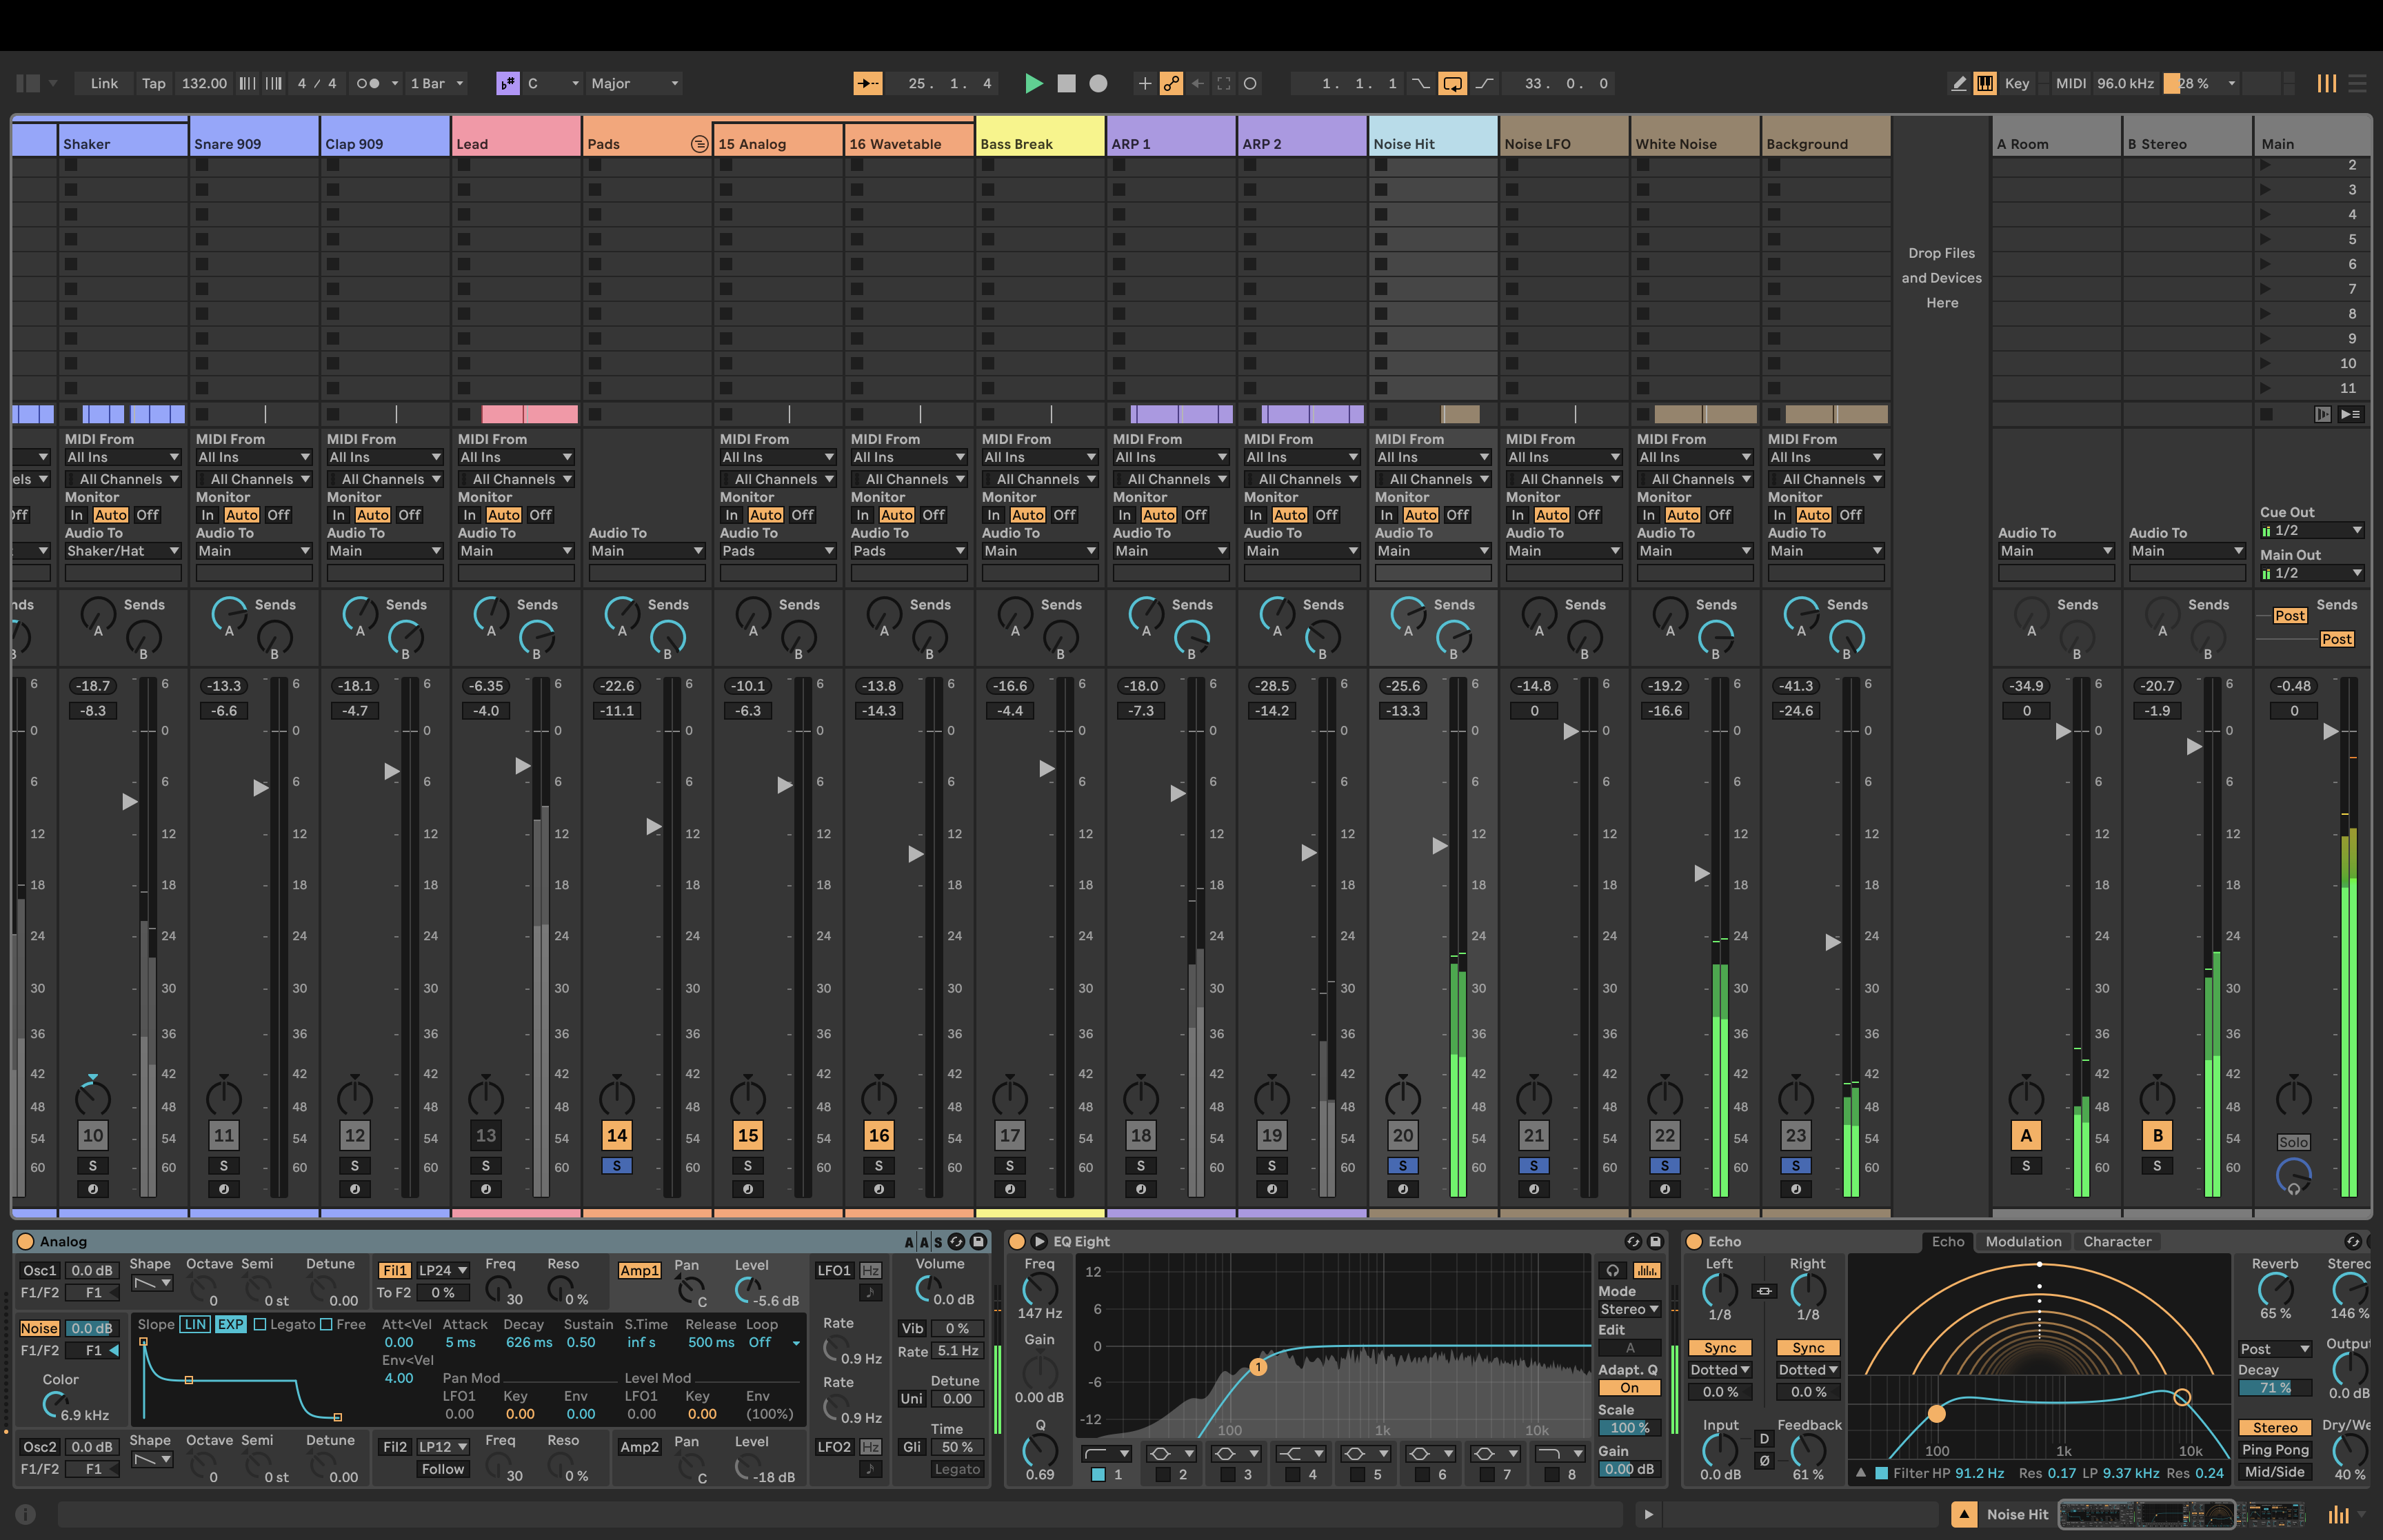Enable Draw Mode pencil icon

click(1958, 84)
